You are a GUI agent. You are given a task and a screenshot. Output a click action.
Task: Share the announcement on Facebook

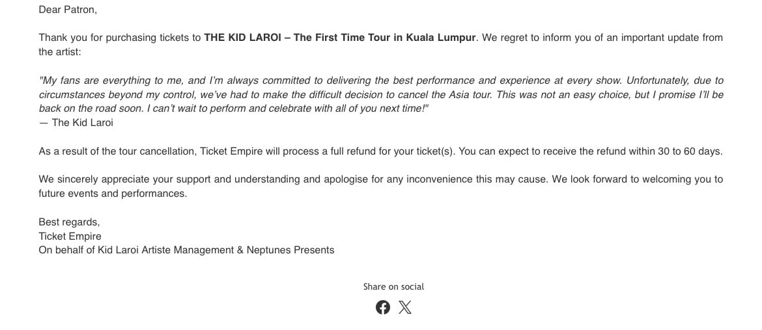pos(382,307)
